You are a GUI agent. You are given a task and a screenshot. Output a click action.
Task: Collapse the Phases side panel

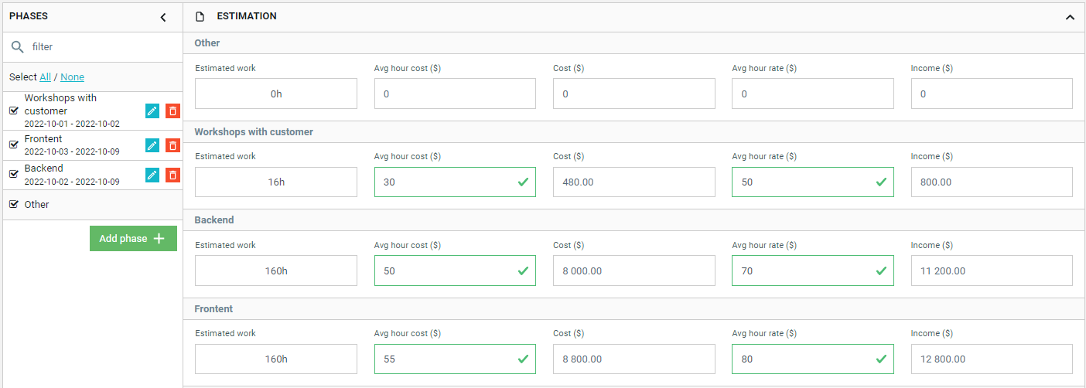point(163,17)
